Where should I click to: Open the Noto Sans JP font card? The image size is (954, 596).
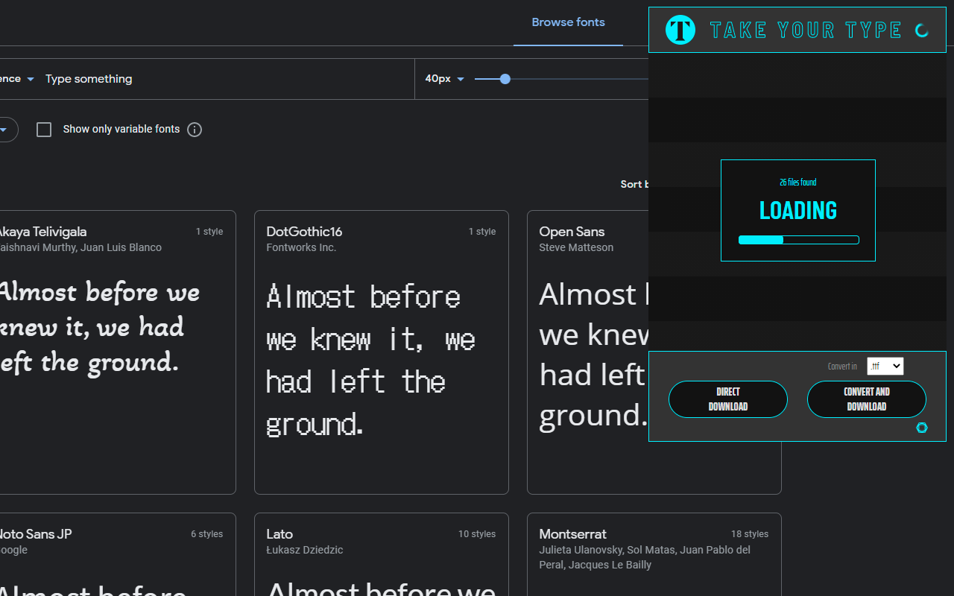(118, 554)
